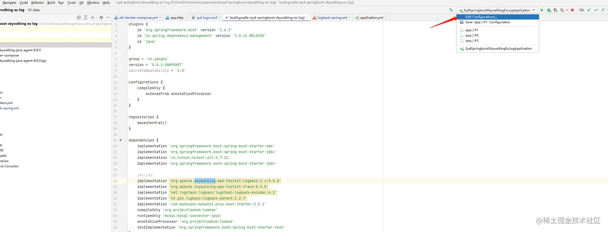Close the application.yml tab
Image resolution: width=608 pixels, height=232 pixels.
(x=386, y=18)
